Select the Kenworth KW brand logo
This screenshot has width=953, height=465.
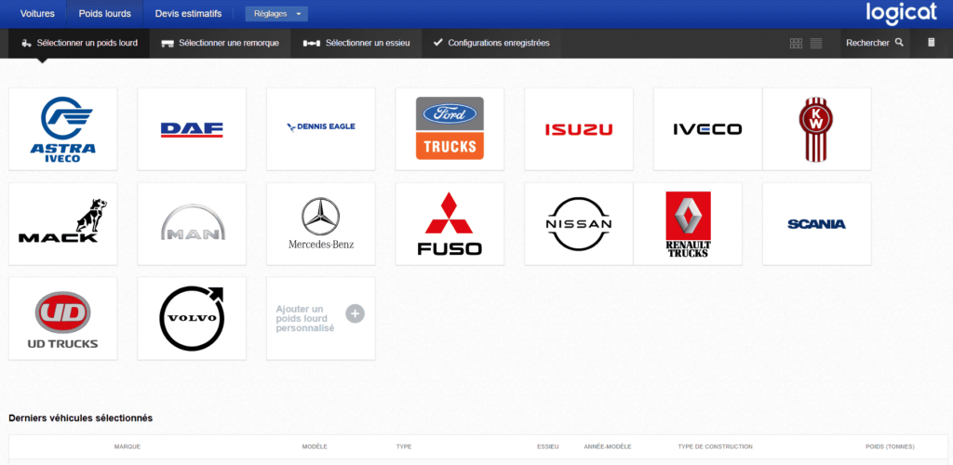coord(815,128)
